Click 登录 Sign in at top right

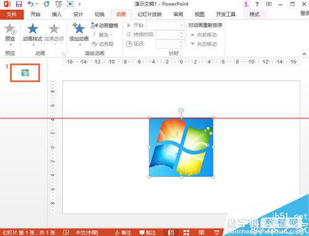click(305, 14)
